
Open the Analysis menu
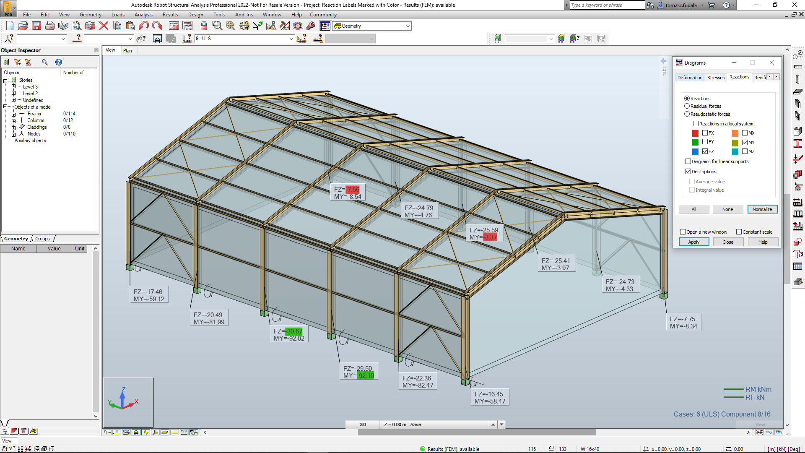coord(143,15)
